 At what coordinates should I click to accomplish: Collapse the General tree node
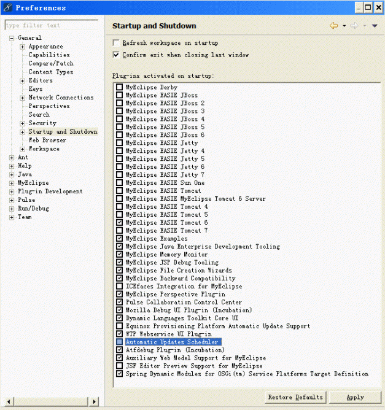tap(12, 38)
